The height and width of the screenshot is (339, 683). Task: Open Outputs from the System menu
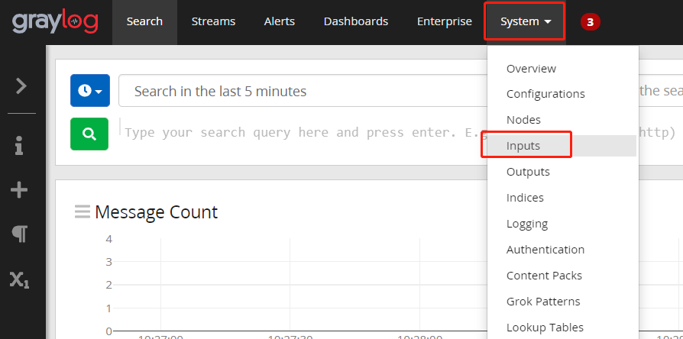coord(528,172)
